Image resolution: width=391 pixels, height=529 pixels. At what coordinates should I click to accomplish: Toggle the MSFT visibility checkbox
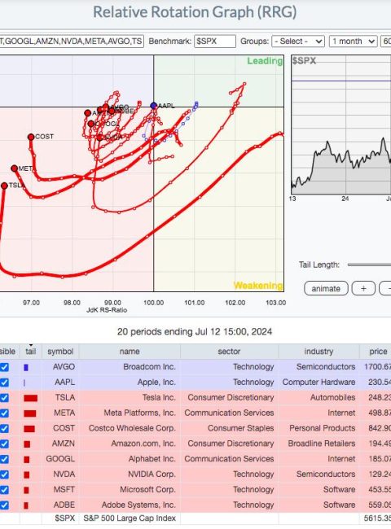click(4, 490)
